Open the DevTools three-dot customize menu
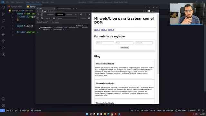The image size is (206, 116). 85,15
